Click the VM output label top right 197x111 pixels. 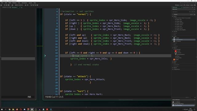(x=184, y=5)
